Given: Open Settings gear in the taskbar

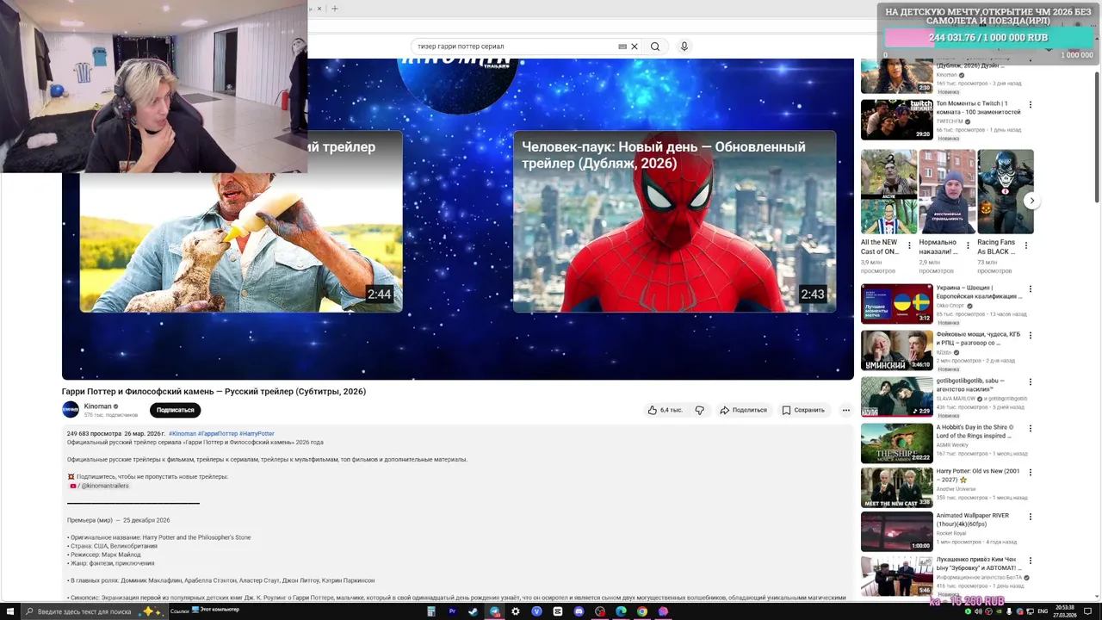Looking at the screenshot, I should (x=516, y=611).
